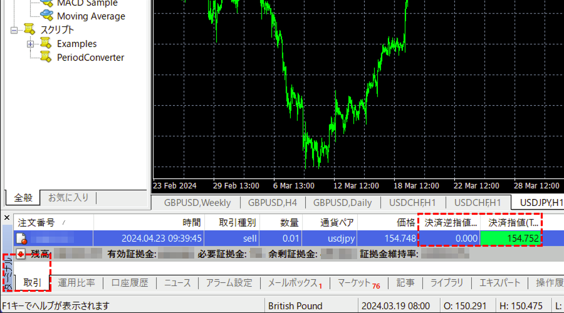Select the Moving Average expert advisor icon

click(x=47, y=16)
